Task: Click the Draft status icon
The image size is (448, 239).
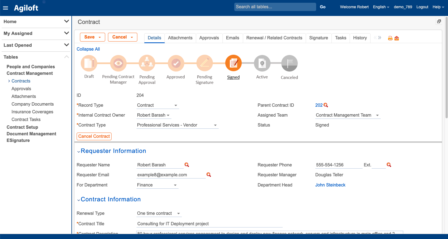Action: tap(89, 63)
